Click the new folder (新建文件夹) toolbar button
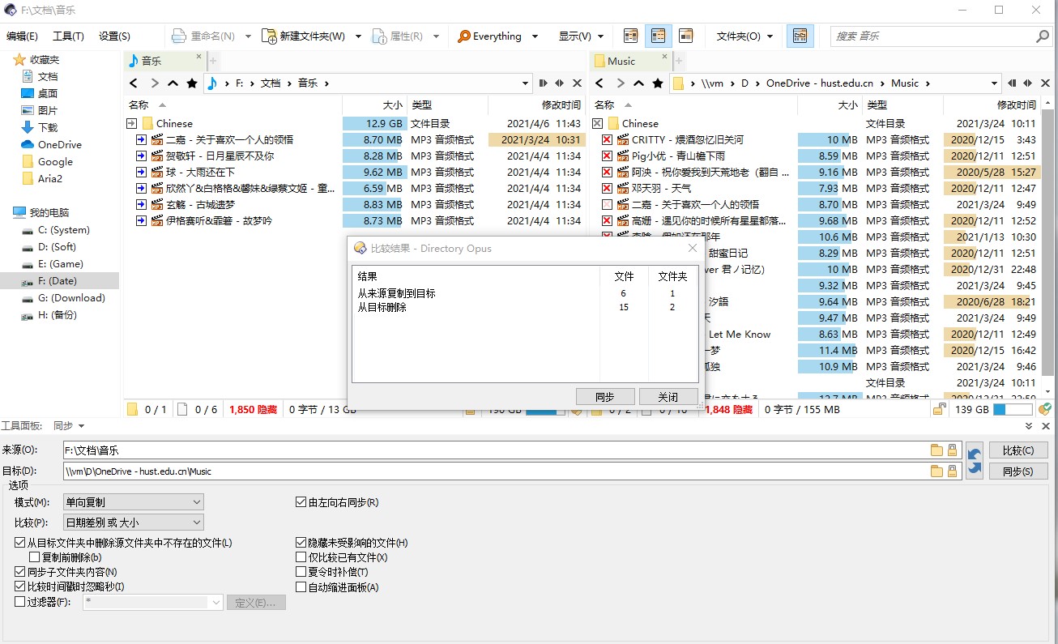 click(304, 36)
